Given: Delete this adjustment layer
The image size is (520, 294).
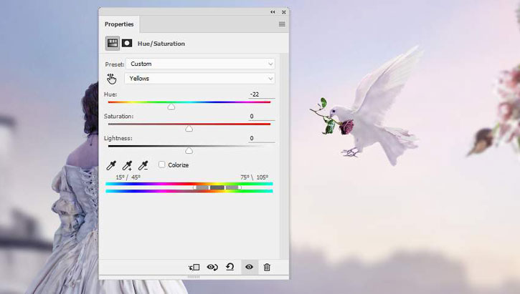Looking at the screenshot, I should click(x=267, y=267).
